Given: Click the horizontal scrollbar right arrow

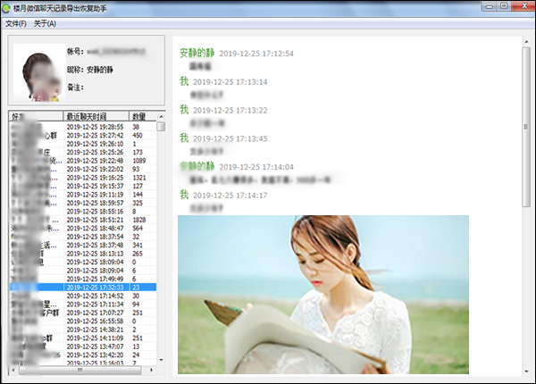Looking at the screenshot, I should point(152,369).
